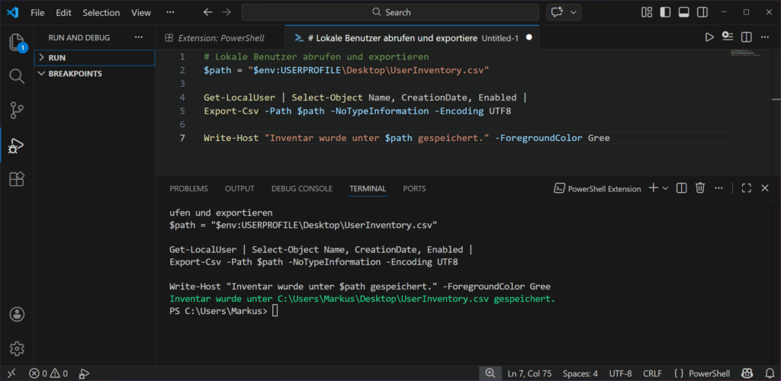This screenshot has width=781, height=381.
Task: Kill terminal with the trash icon
Action: 700,188
